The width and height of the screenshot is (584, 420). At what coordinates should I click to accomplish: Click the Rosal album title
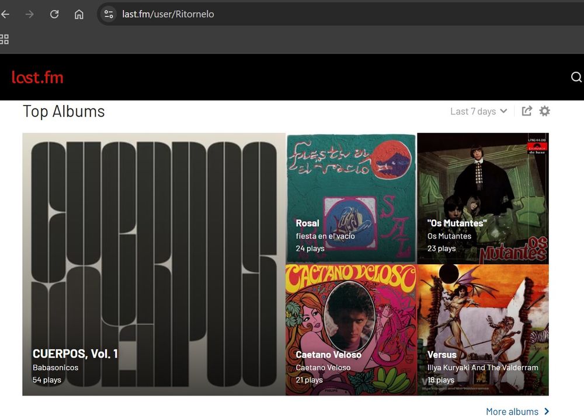307,223
